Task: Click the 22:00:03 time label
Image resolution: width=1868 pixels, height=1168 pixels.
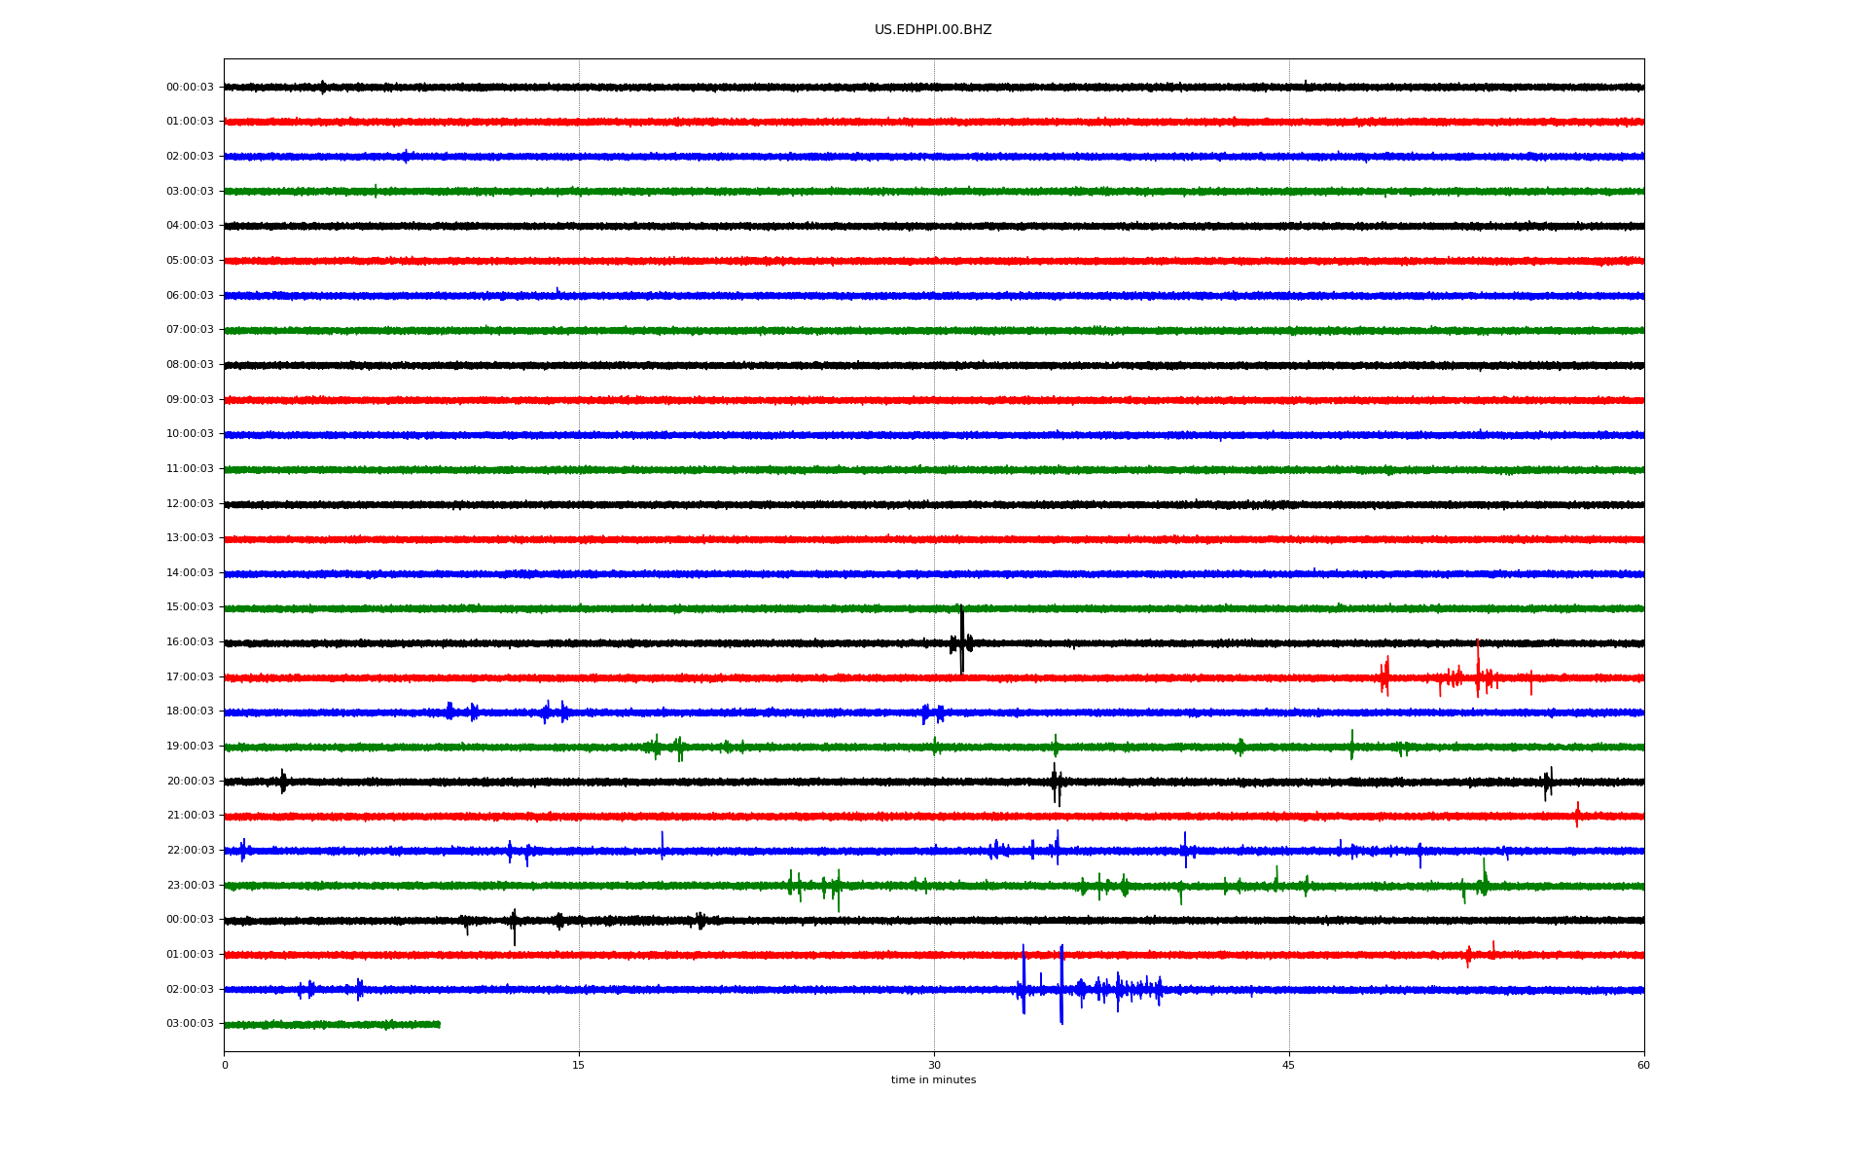Action: (190, 851)
